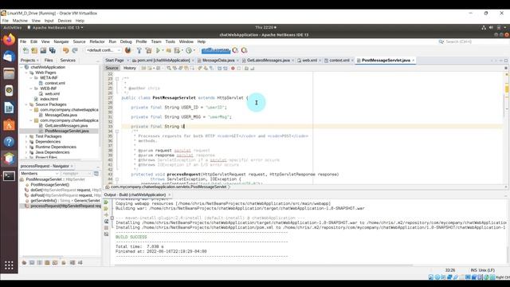The width and height of the screenshot is (510, 287).
Task: Open the default config dropdown
Action: (x=104, y=50)
